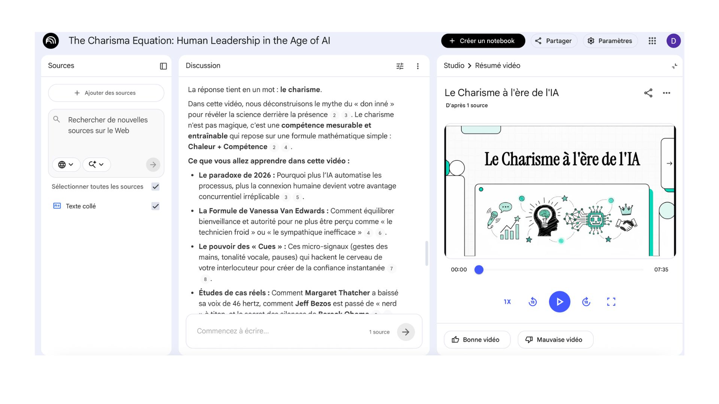Play the video summary
This screenshot has width=719, height=404.
pos(559,302)
